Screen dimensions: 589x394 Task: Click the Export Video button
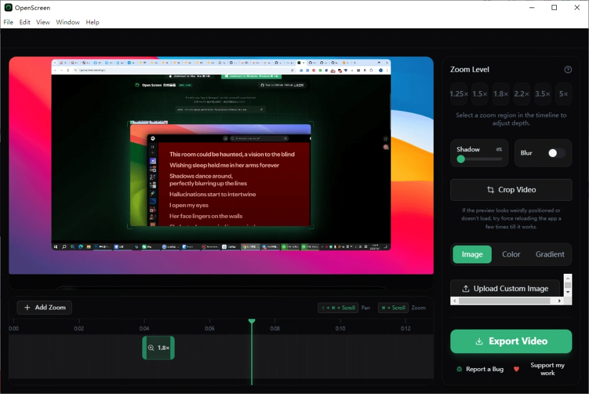[511, 341]
